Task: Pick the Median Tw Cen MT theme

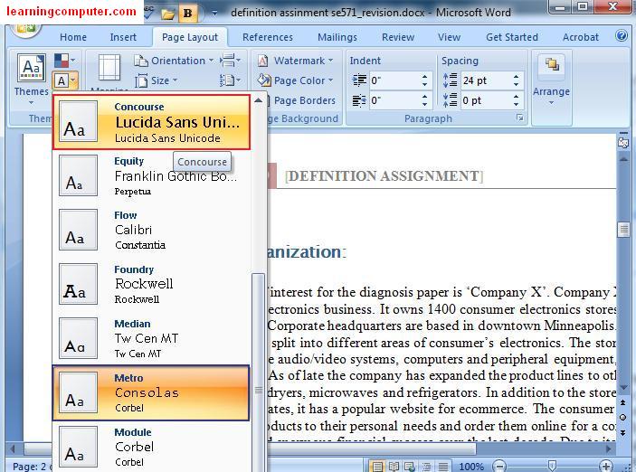Action: (151, 338)
